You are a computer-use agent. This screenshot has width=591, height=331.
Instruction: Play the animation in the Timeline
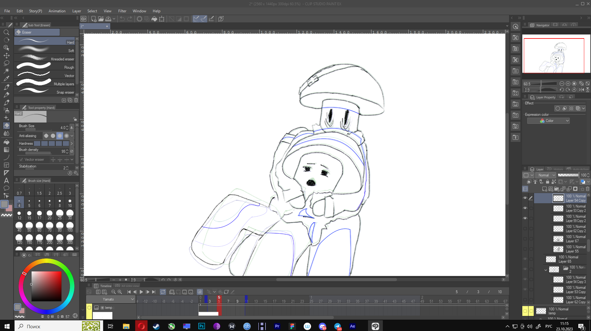[x=141, y=292]
